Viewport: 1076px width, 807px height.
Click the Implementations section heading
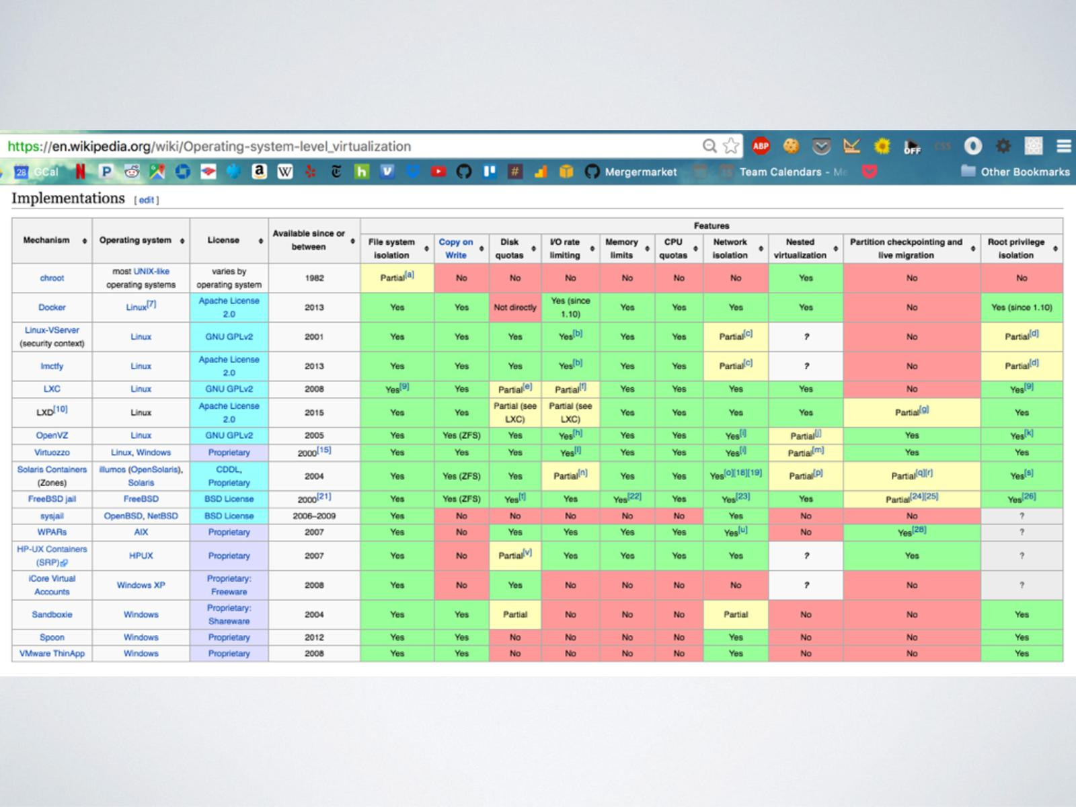click(x=68, y=198)
